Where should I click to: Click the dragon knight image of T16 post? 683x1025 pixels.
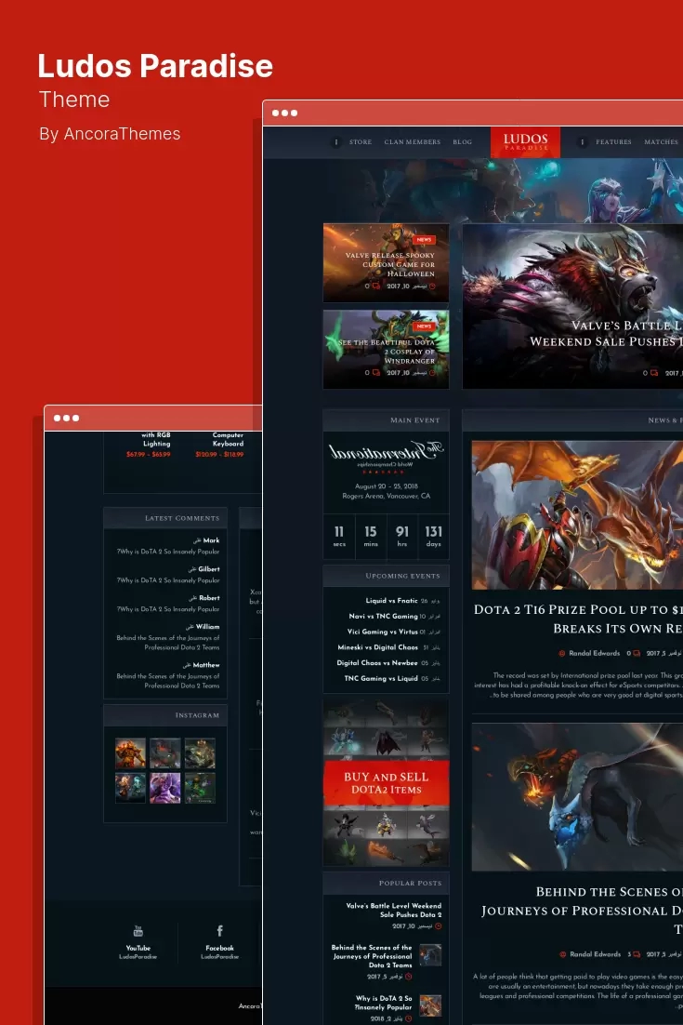[x=577, y=515]
